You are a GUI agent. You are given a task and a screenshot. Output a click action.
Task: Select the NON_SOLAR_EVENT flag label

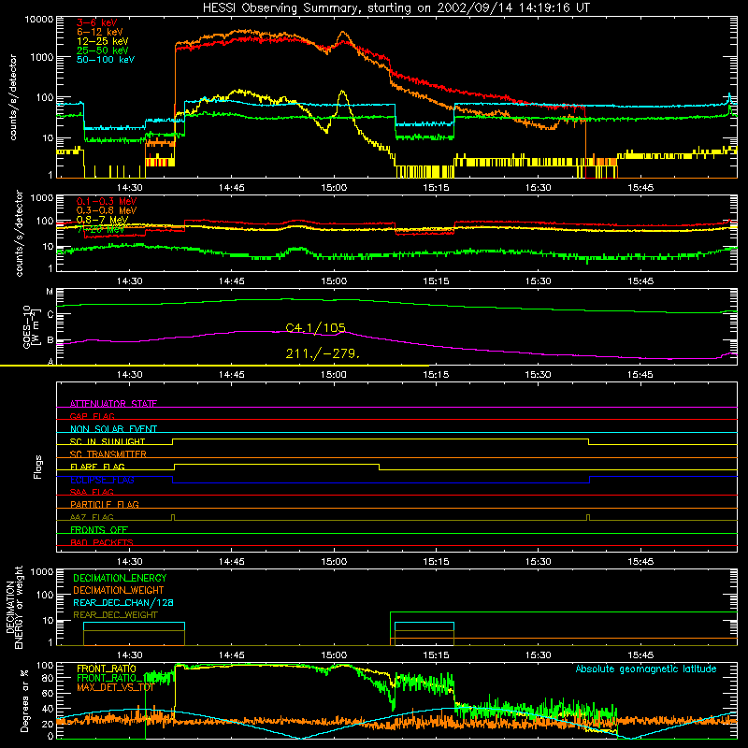(113, 429)
